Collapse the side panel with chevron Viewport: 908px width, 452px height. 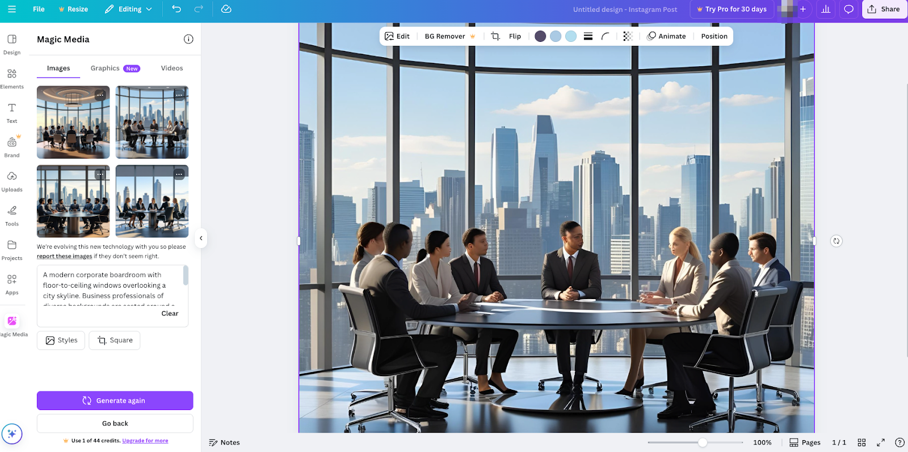[x=201, y=238]
